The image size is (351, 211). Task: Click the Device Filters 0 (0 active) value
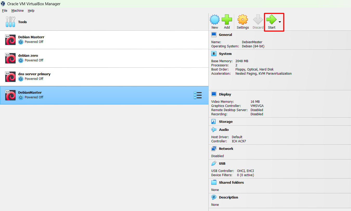point(245,175)
